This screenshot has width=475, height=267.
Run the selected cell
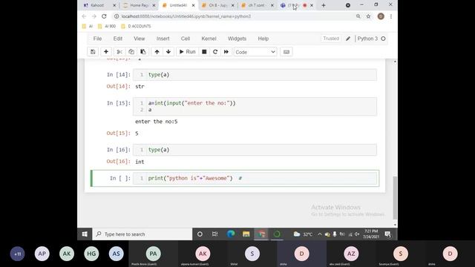tap(187, 52)
